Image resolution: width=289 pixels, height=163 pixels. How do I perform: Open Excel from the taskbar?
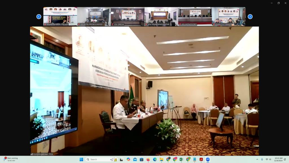(x=181, y=159)
